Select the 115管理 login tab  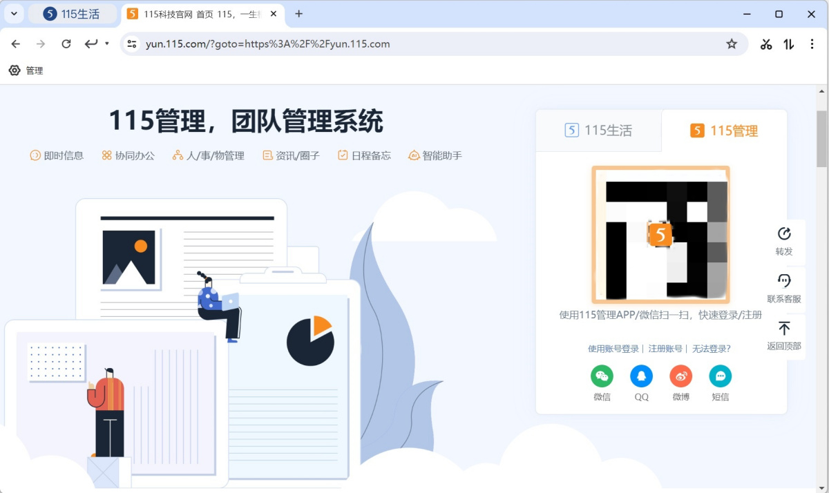(724, 130)
